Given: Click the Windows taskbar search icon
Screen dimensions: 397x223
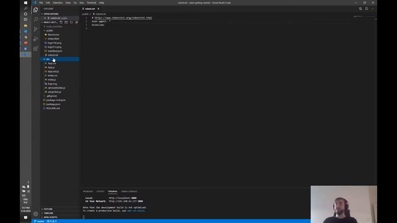Looking at the screenshot, I should click(x=25, y=8).
